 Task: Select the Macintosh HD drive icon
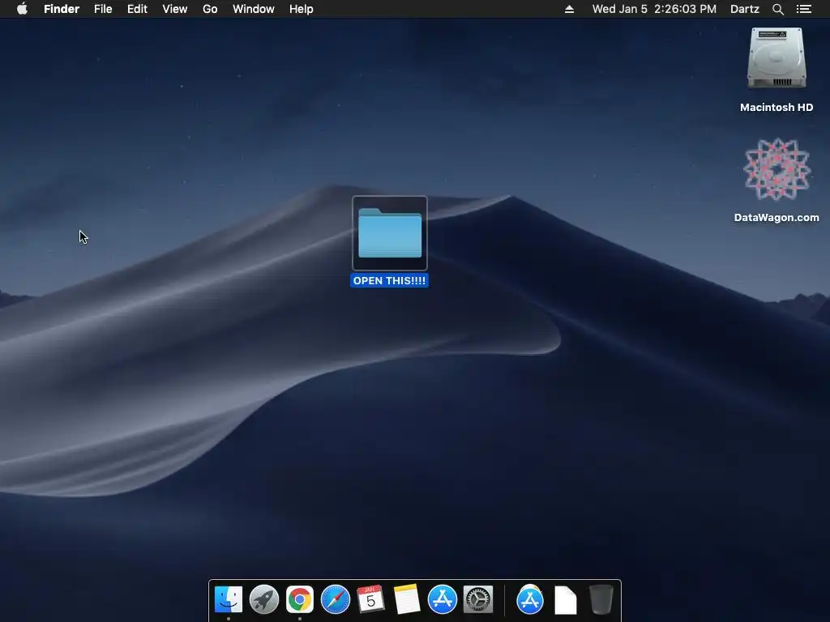(777, 59)
